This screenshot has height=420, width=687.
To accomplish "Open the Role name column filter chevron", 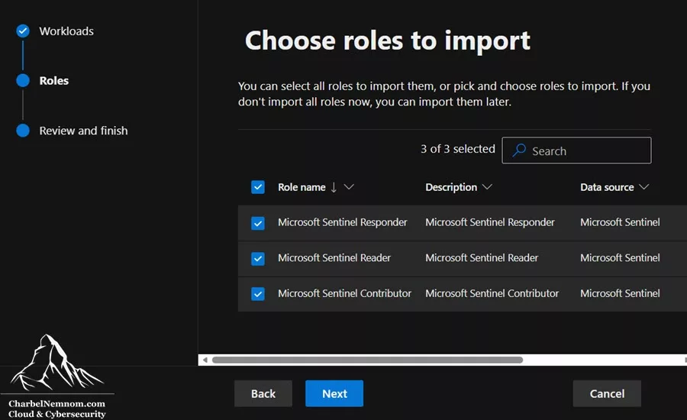I will pos(349,187).
